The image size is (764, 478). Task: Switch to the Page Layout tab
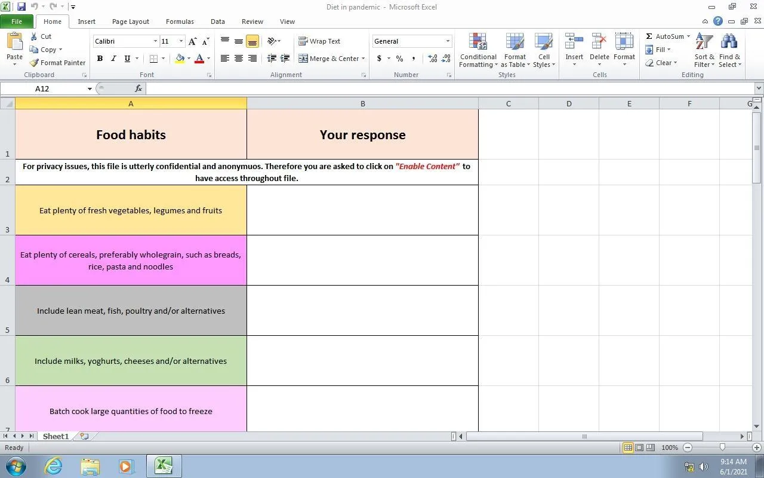pyautogui.click(x=130, y=22)
